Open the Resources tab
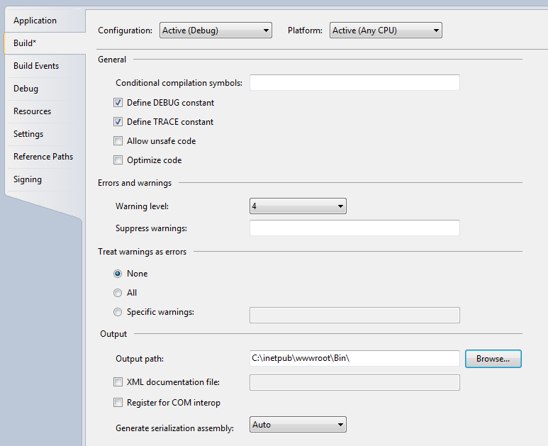Screen dimensions: 548x446 (x=32, y=111)
